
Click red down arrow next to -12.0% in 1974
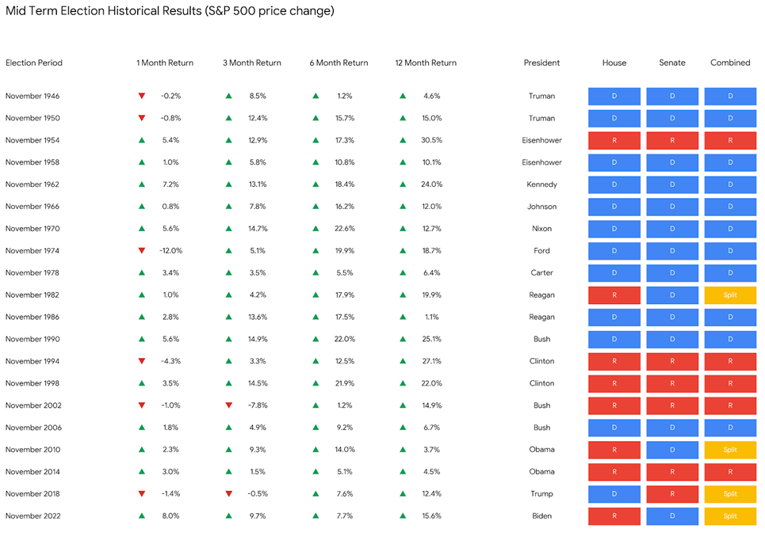click(x=142, y=251)
